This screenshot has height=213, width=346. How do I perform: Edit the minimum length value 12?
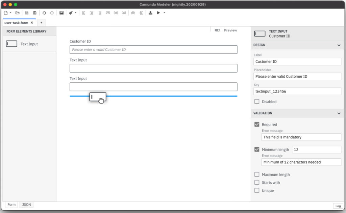coord(316,150)
